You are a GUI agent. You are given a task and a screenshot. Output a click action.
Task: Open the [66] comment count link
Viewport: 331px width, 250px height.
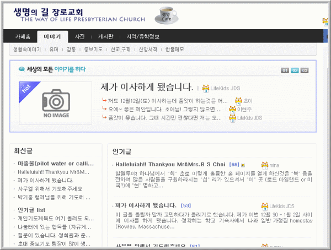[x=234, y=165]
